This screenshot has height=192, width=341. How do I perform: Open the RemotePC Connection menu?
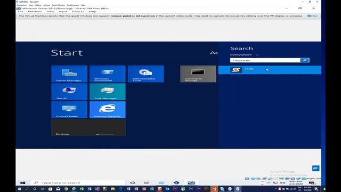[21, 5]
